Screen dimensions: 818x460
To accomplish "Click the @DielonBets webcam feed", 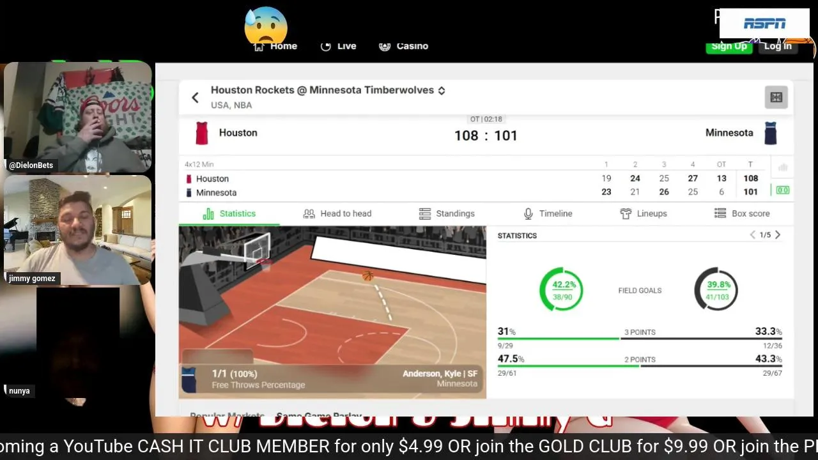I will (78, 117).
